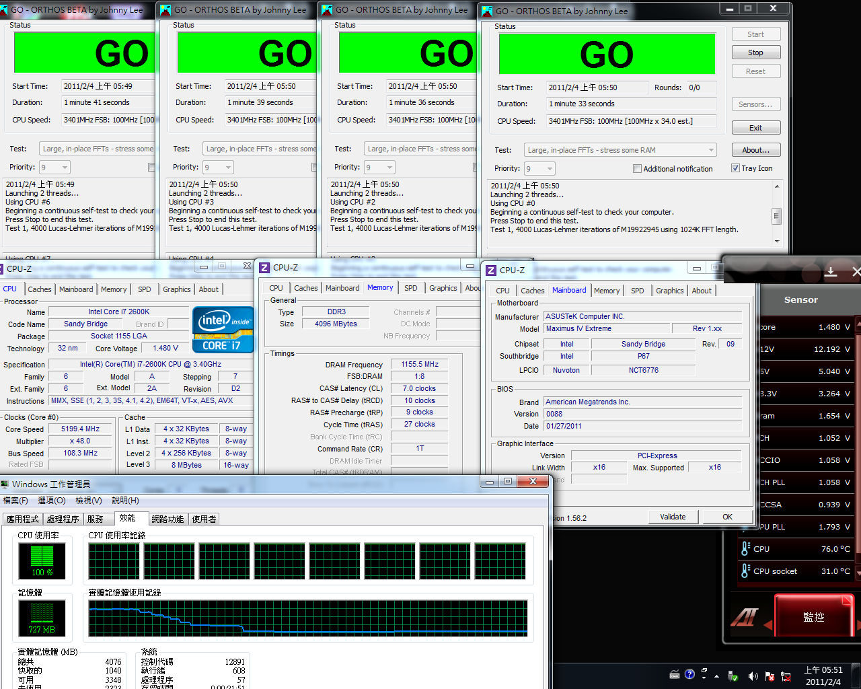861x689 pixels.
Task: Open the 檔案(F) menu in Task Manager
Action: click(15, 501)
